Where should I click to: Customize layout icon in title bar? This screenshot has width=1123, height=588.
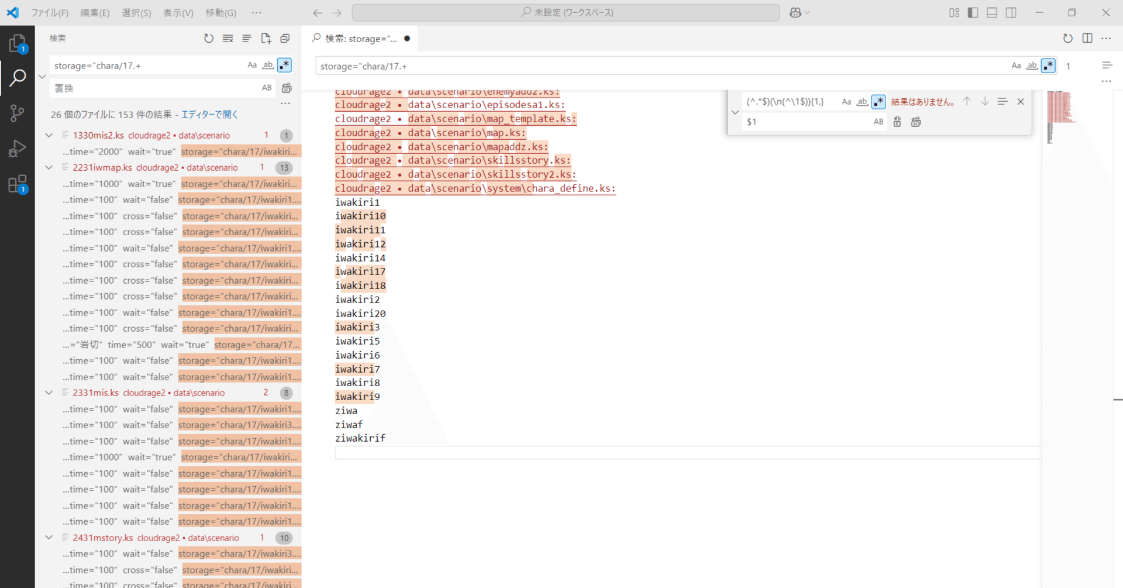pos(954,12)
